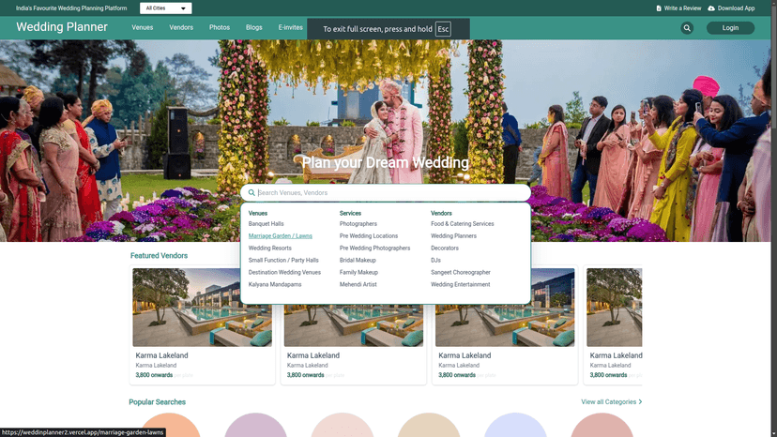
Task: Select Decorators suggestion
Action: pos(445,249)
